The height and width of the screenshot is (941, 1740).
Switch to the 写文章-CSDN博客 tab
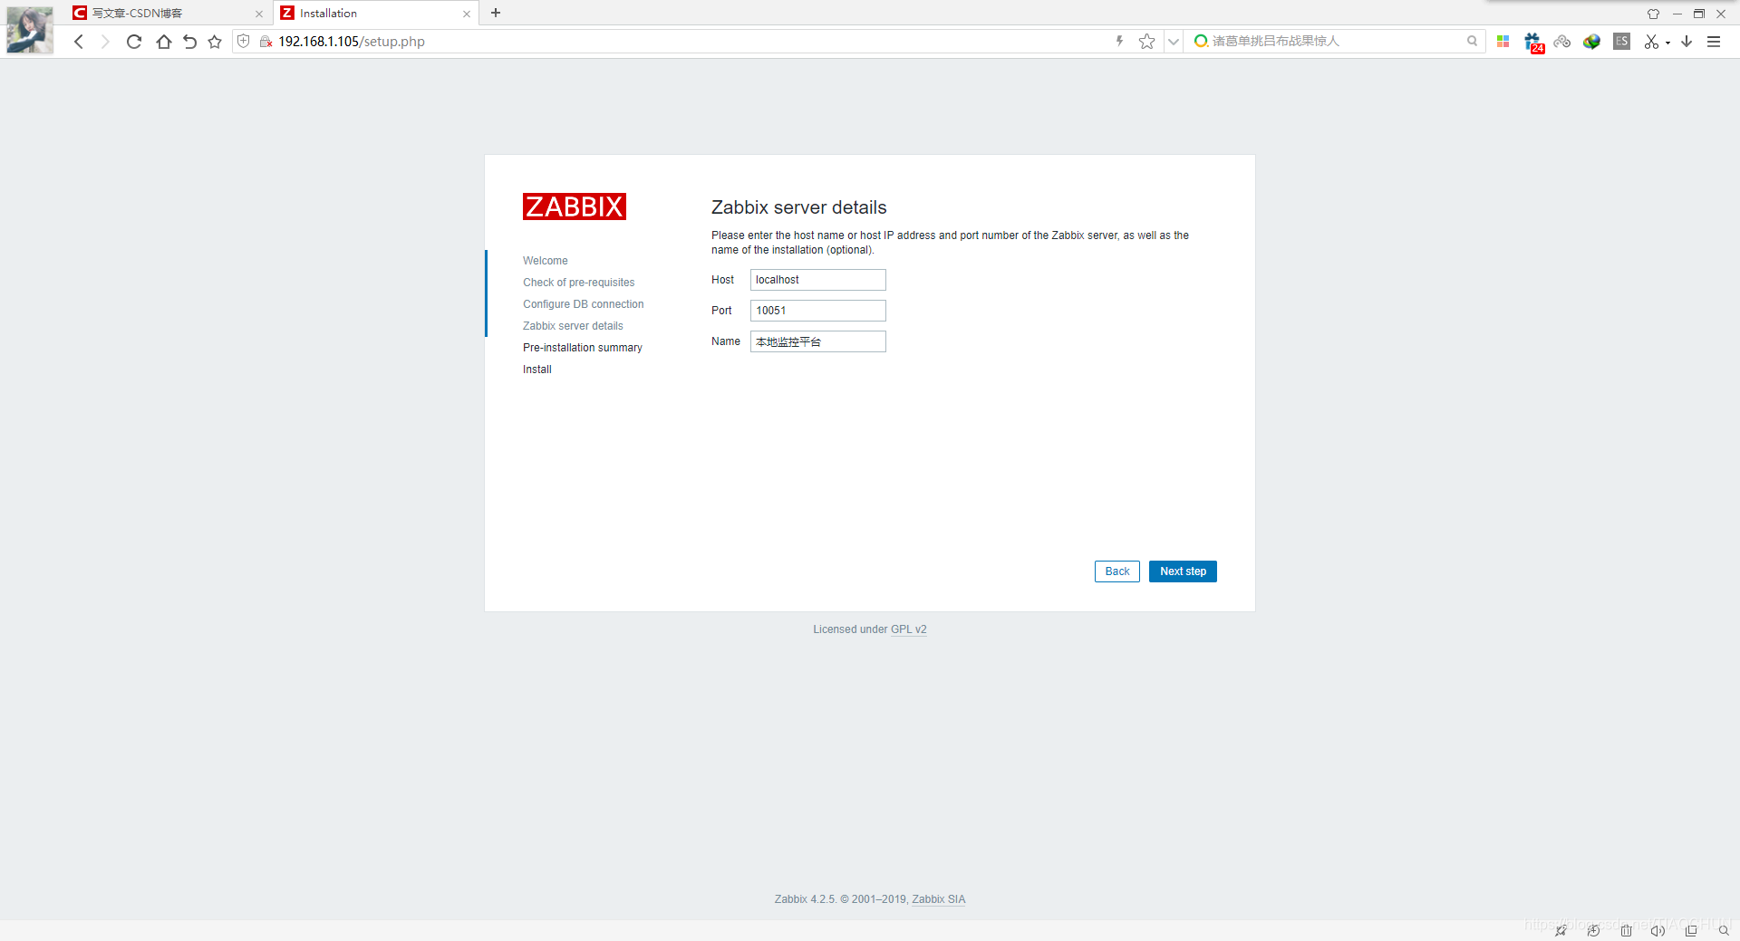click(168, 13)
